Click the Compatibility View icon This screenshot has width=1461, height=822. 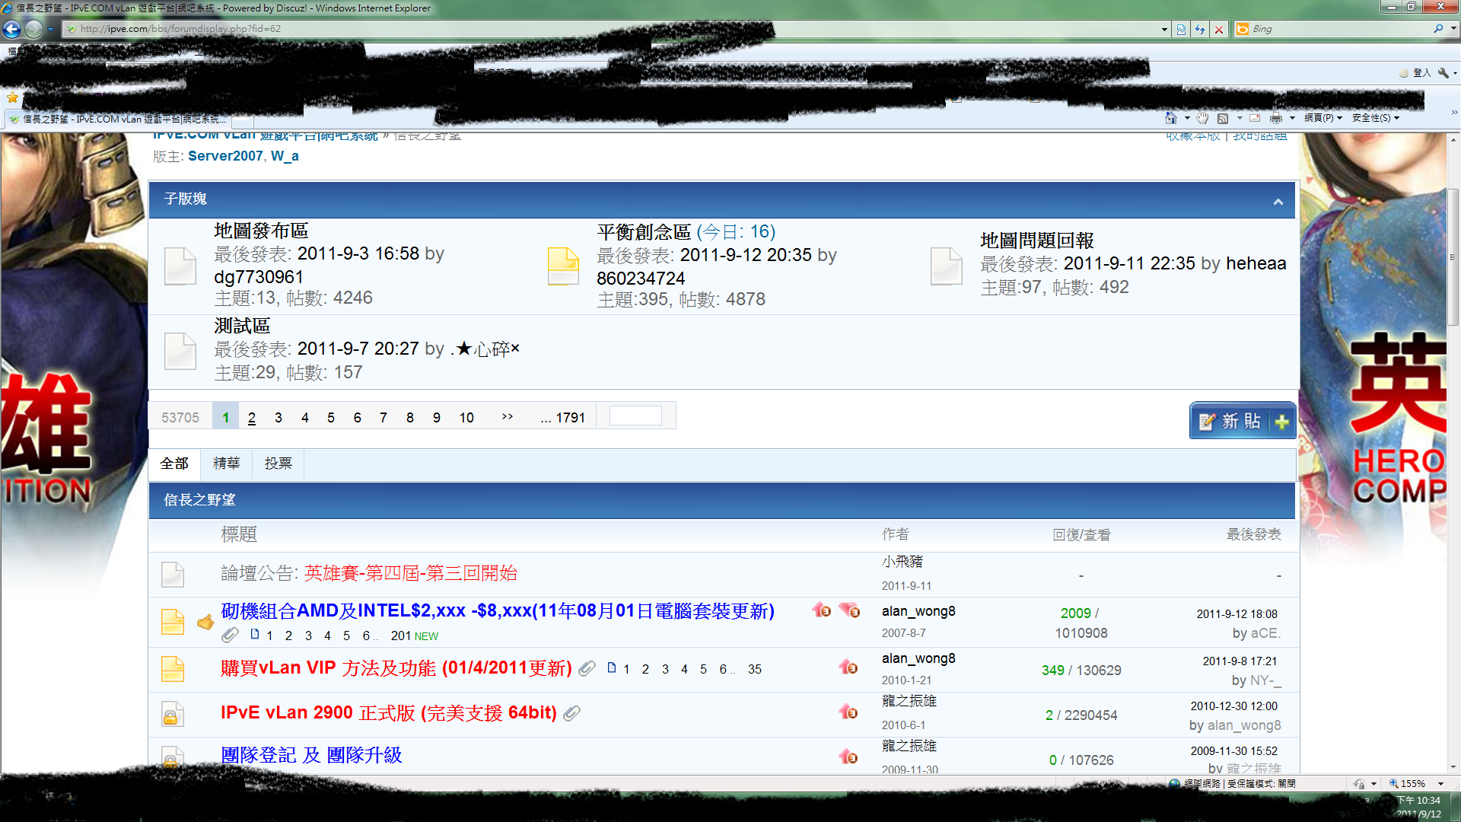[x=1181, y=29]
